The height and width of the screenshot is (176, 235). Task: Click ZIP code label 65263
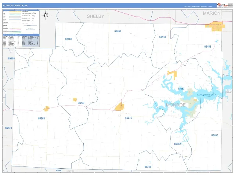(x=41, y=118)
